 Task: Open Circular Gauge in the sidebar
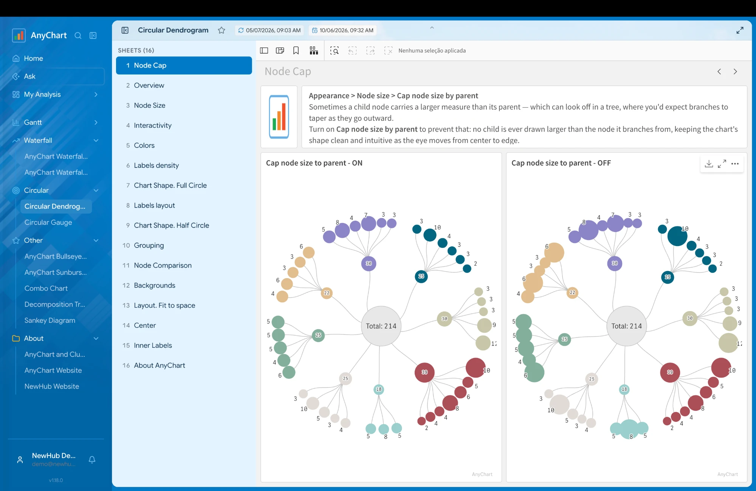(x=48, y=223)
